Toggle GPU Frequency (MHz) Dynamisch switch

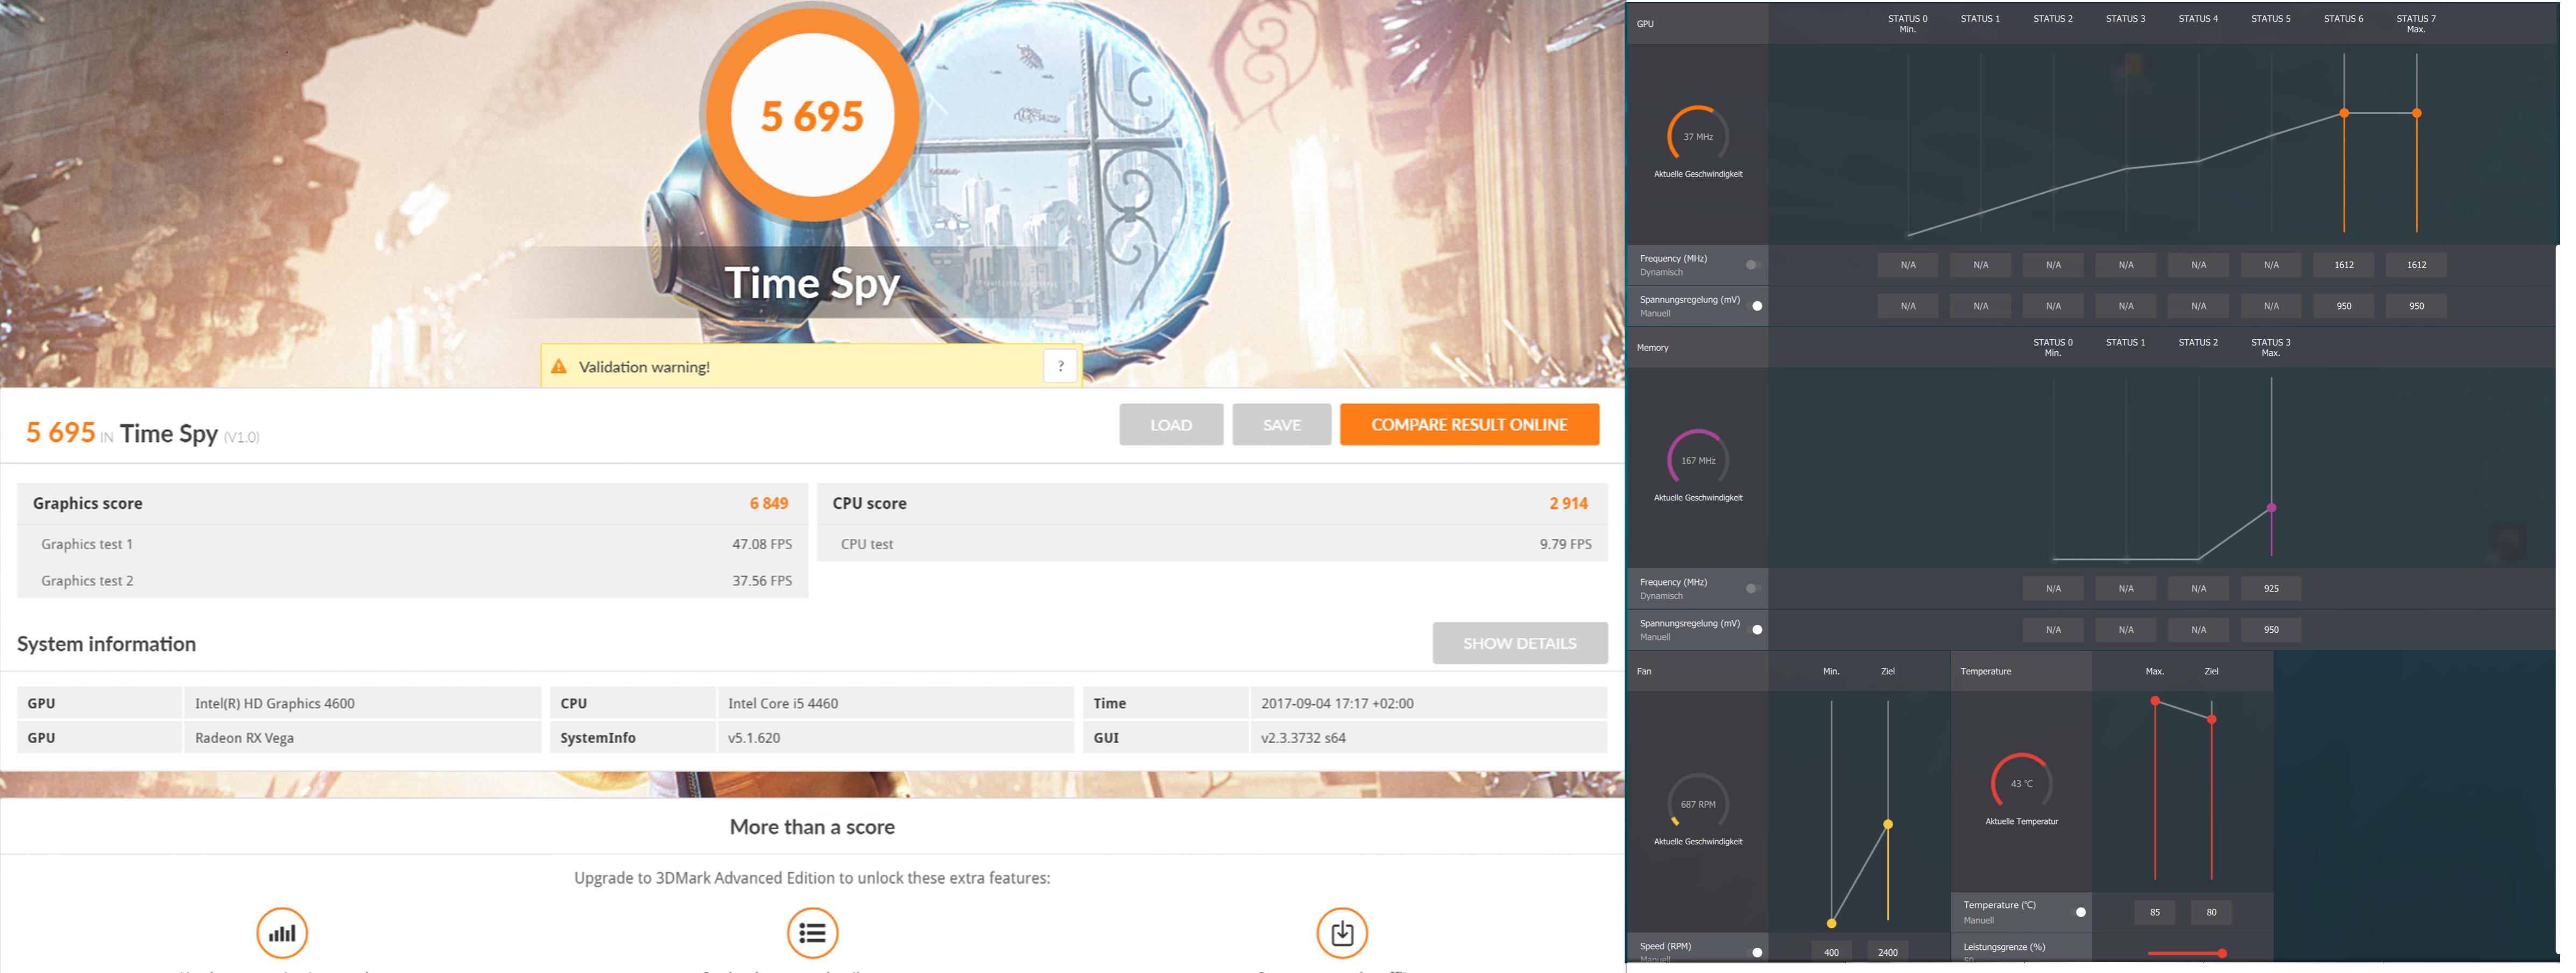tap(1753, 265)
